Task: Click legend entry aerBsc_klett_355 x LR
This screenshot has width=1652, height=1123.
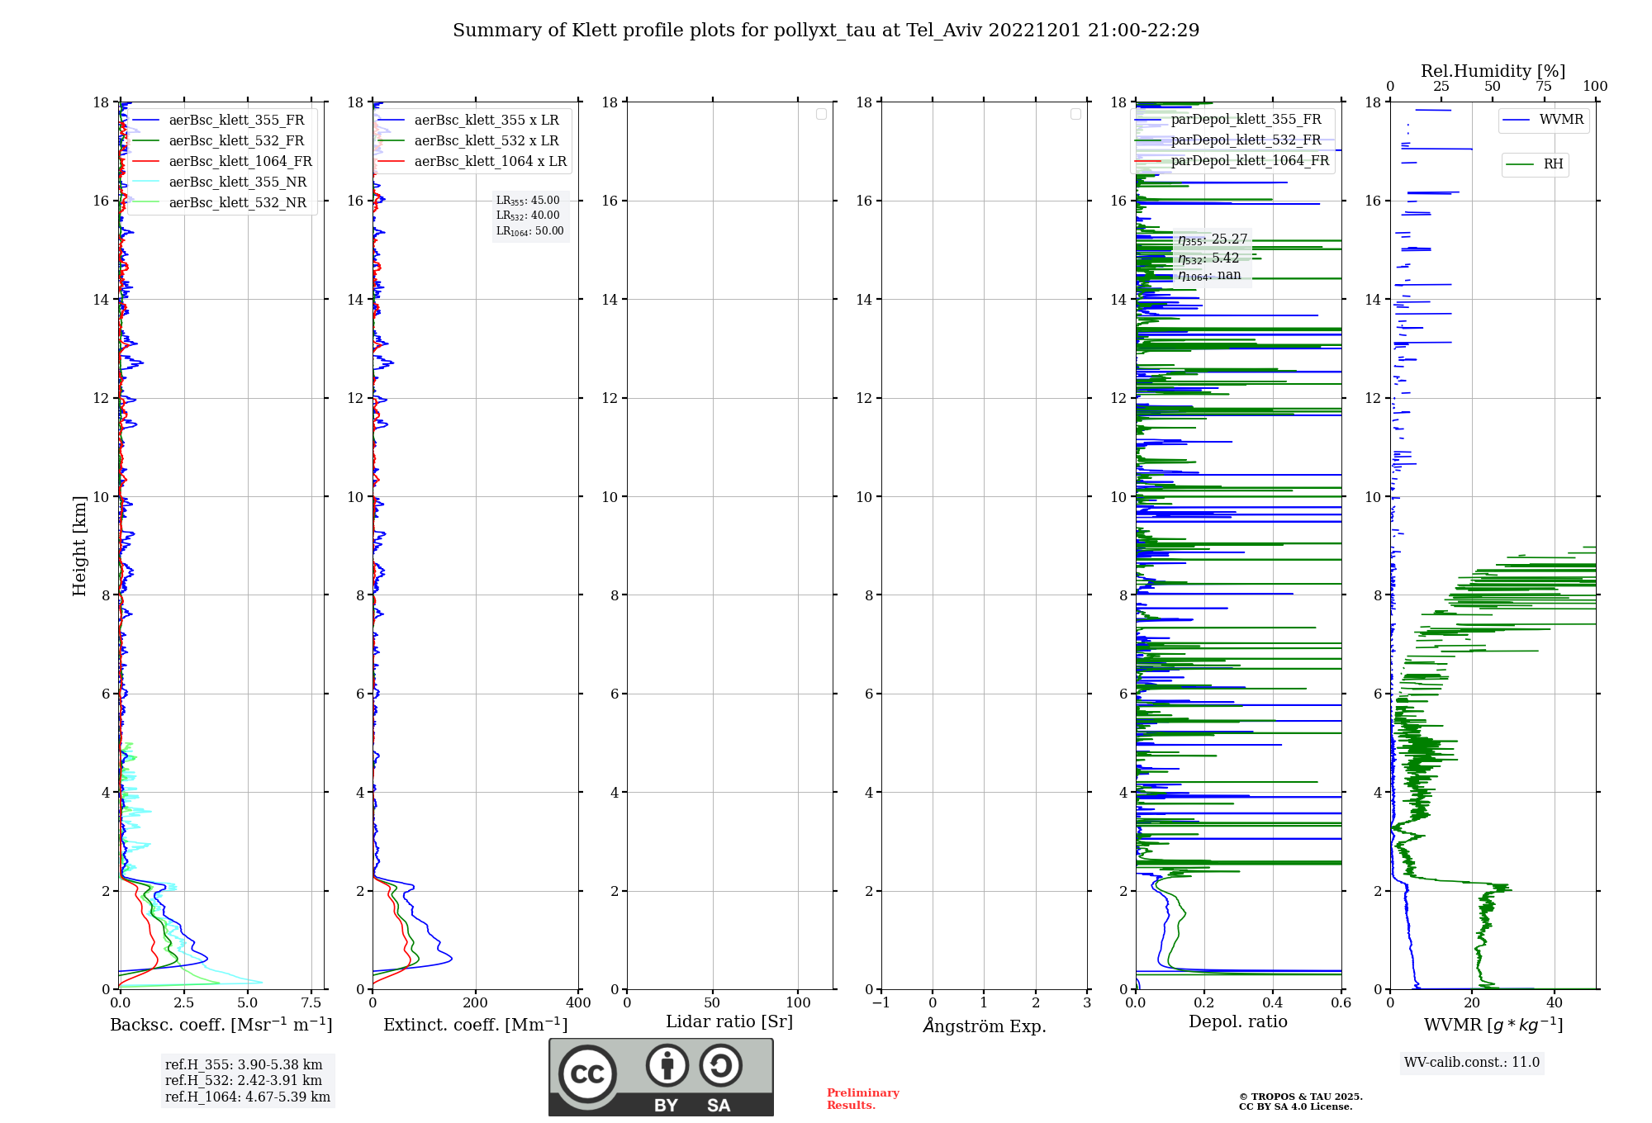Action: coord(471,121)
